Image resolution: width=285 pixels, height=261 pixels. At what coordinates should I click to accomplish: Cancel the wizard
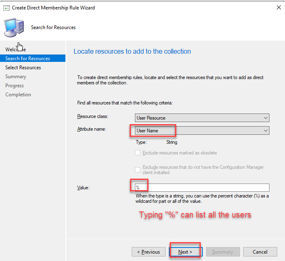coord(260,252)
